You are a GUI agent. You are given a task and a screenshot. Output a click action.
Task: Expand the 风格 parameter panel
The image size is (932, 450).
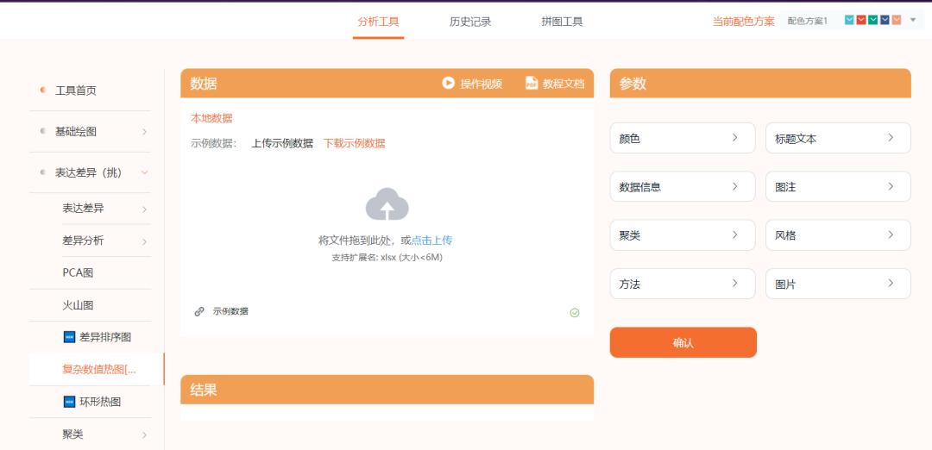[838, 235]
